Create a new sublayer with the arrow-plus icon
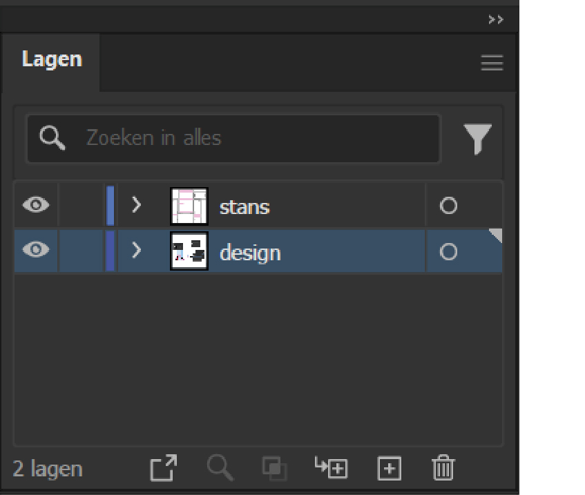Viewport: 585px width, 495px height. (332, 467)
